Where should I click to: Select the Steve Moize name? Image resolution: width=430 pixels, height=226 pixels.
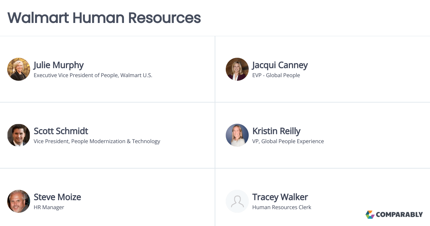click(x=57, y=197)
